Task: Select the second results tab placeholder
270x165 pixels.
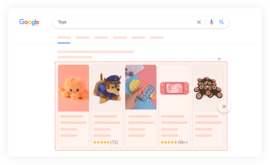Action: click(83, 38)
